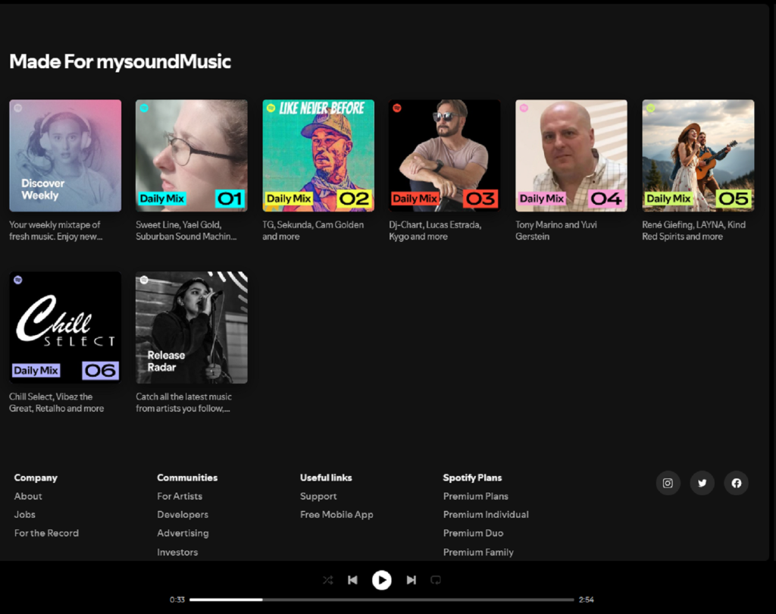Screen dimensions: 776x614
Task: Toggle the repeat icon
Action: coord(436,580)
